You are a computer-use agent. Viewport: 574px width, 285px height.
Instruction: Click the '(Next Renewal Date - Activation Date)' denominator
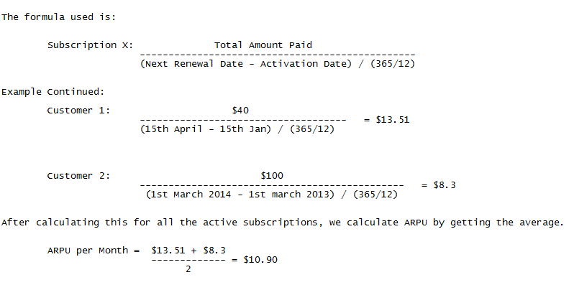click(x=245, y=64)
